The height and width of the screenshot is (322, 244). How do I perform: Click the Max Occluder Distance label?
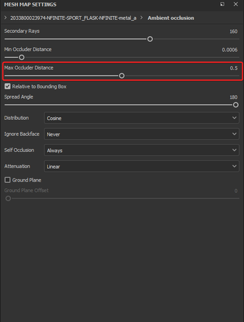(28, 68)
